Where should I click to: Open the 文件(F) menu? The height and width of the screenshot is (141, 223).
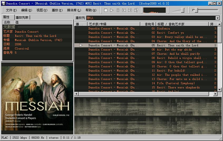point(11,10)
